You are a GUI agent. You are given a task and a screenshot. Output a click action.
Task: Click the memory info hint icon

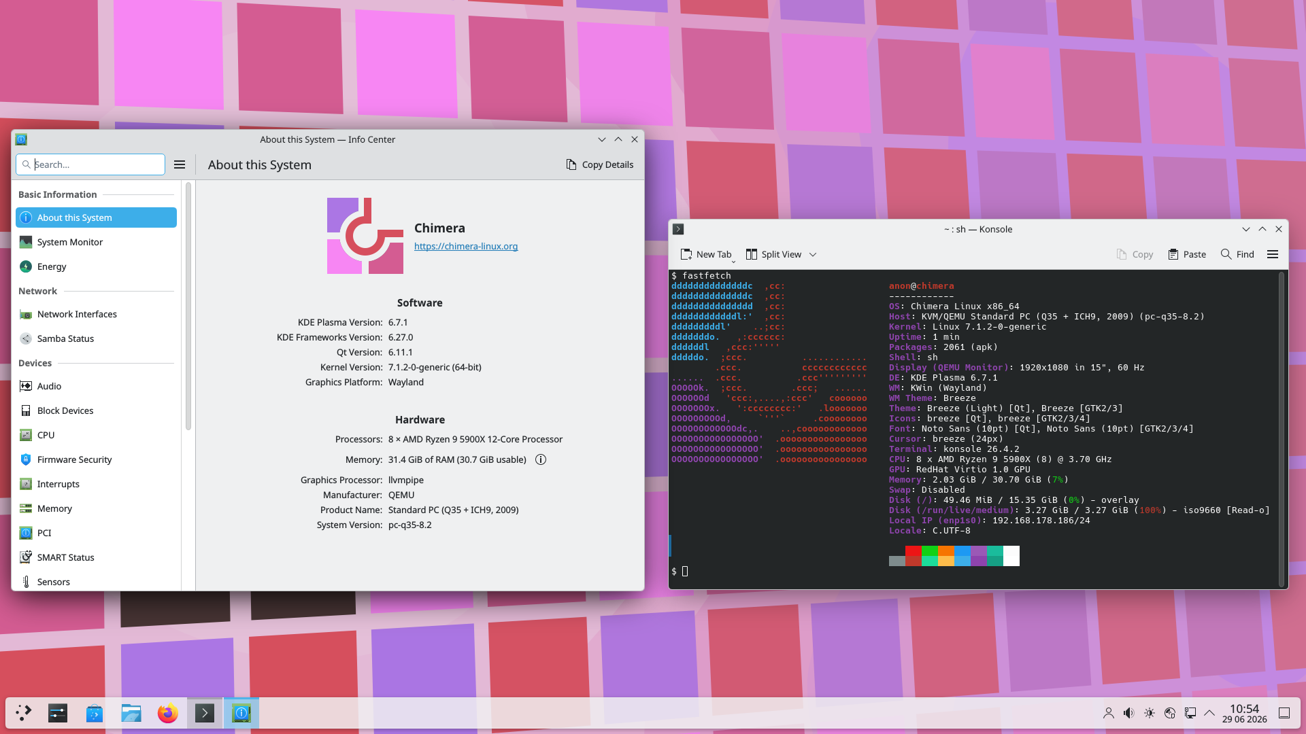point(541,459)
